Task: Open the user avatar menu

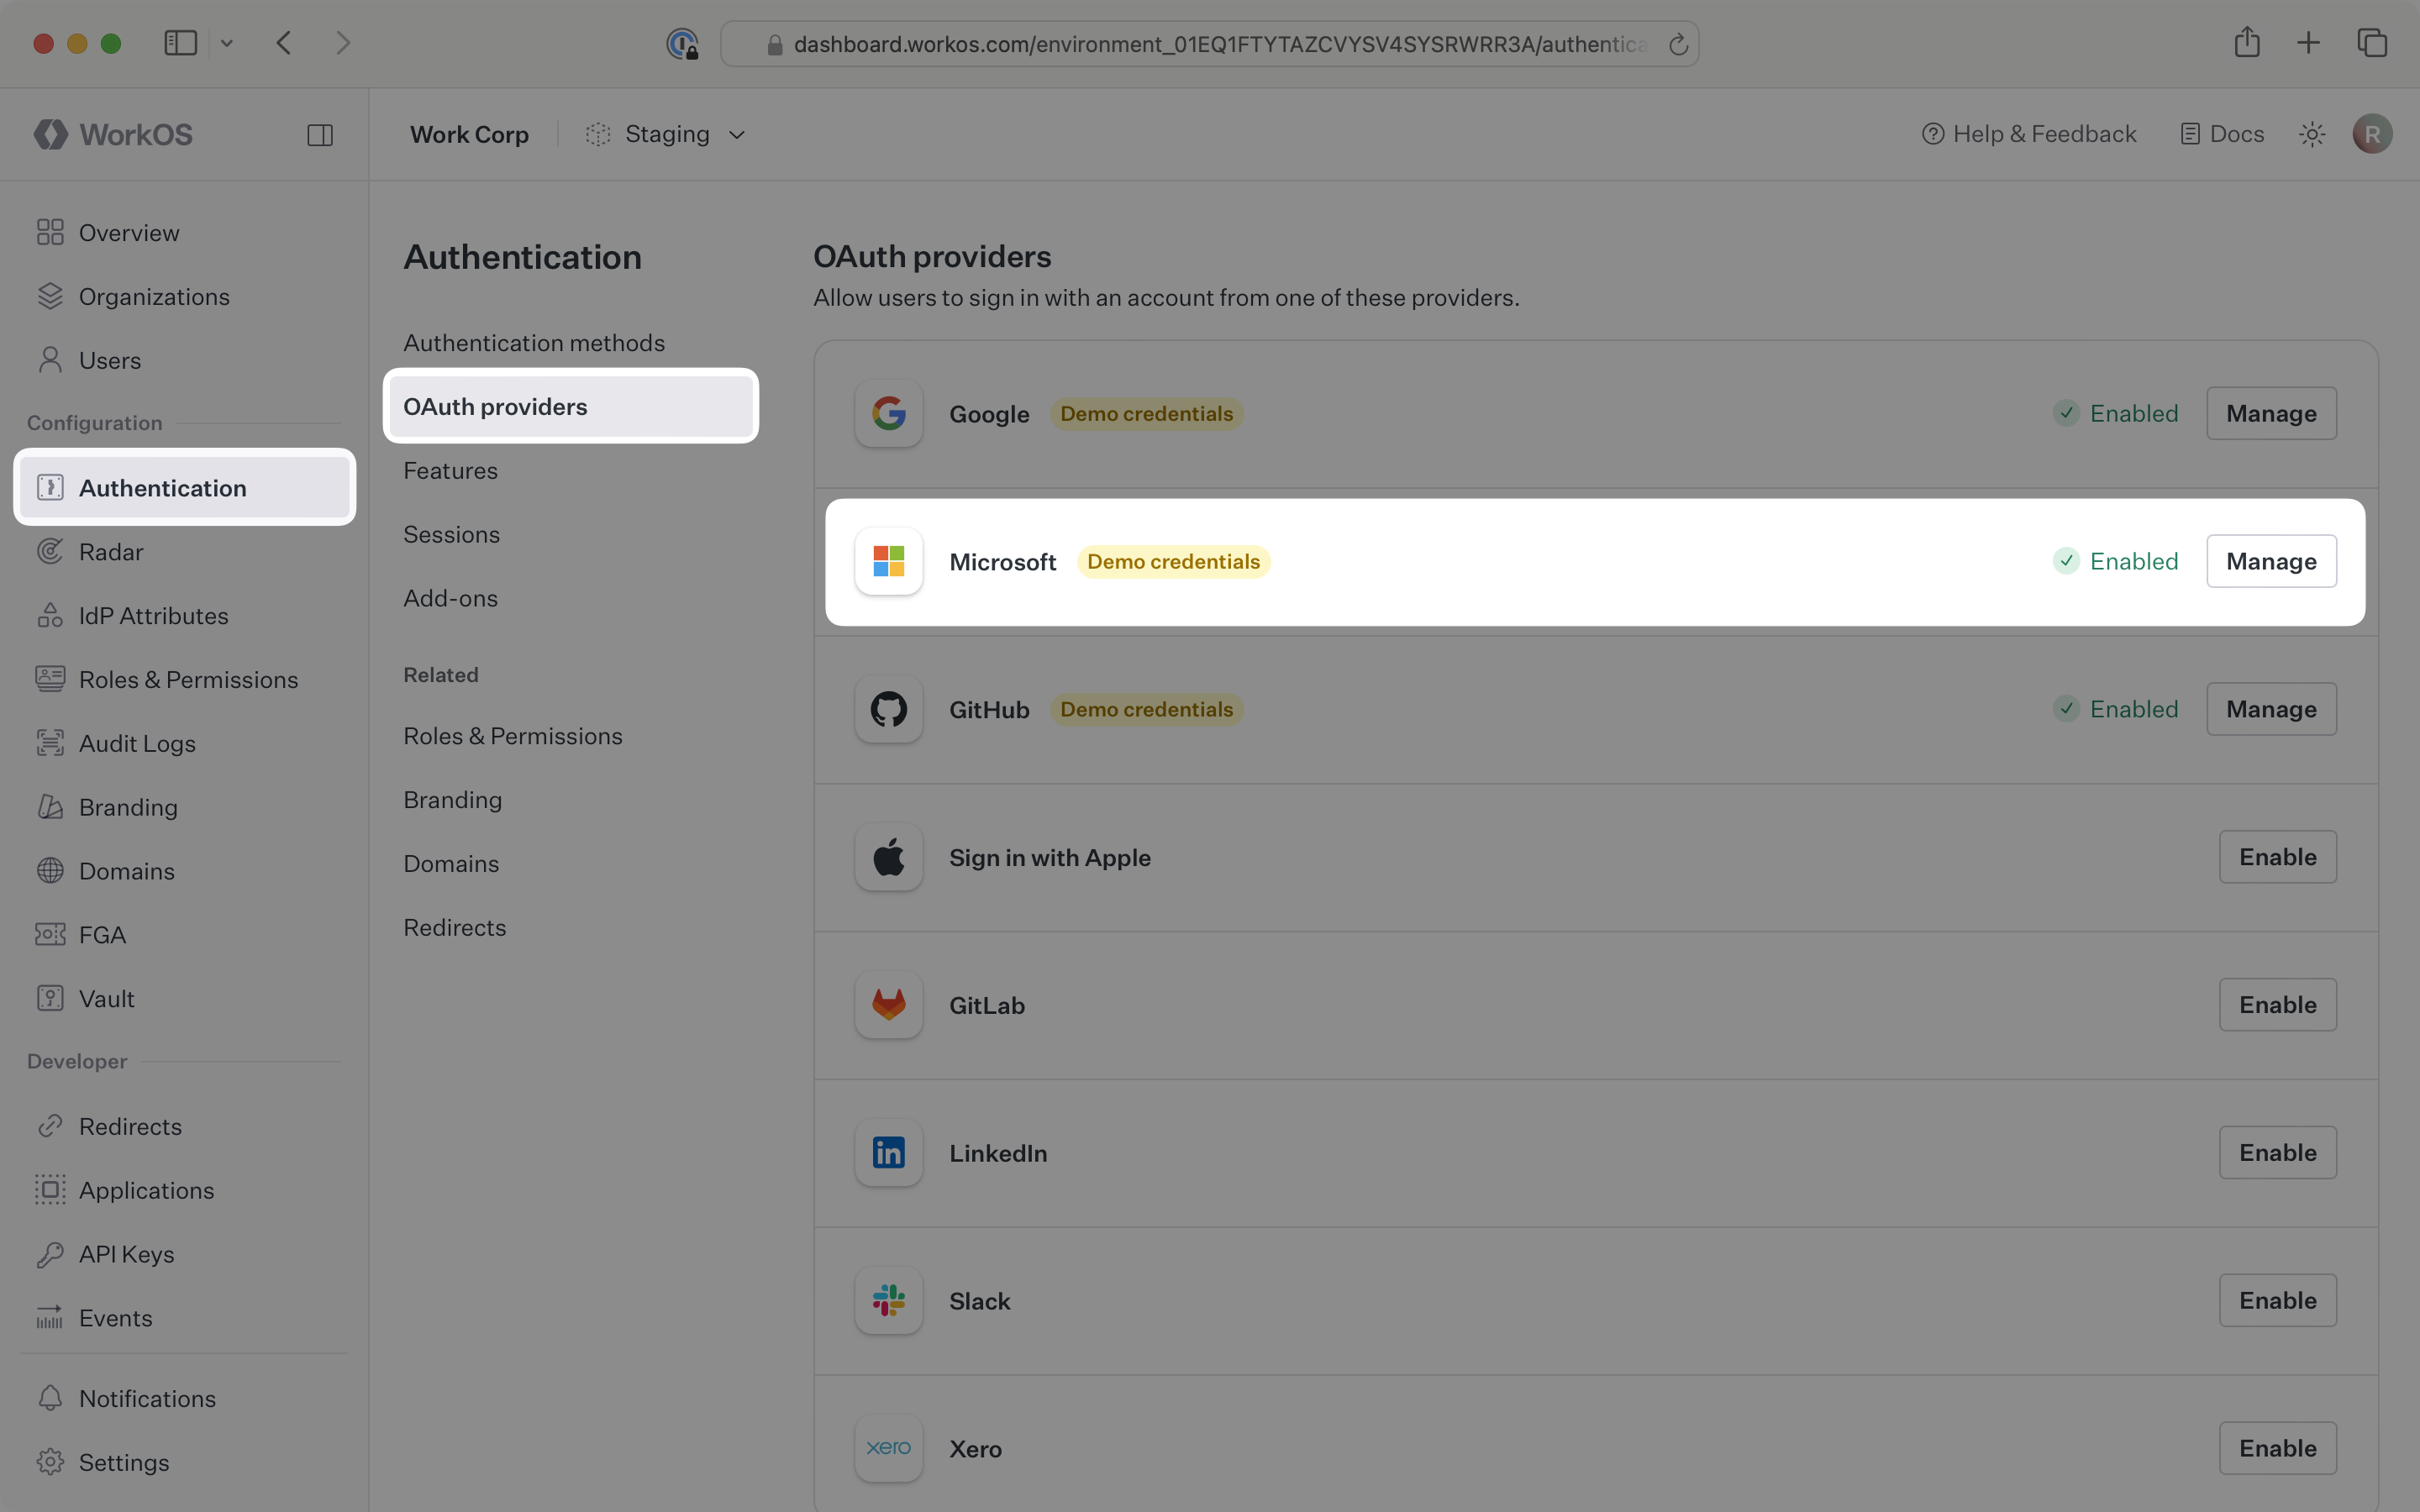Action: (x=2372, y=134)
